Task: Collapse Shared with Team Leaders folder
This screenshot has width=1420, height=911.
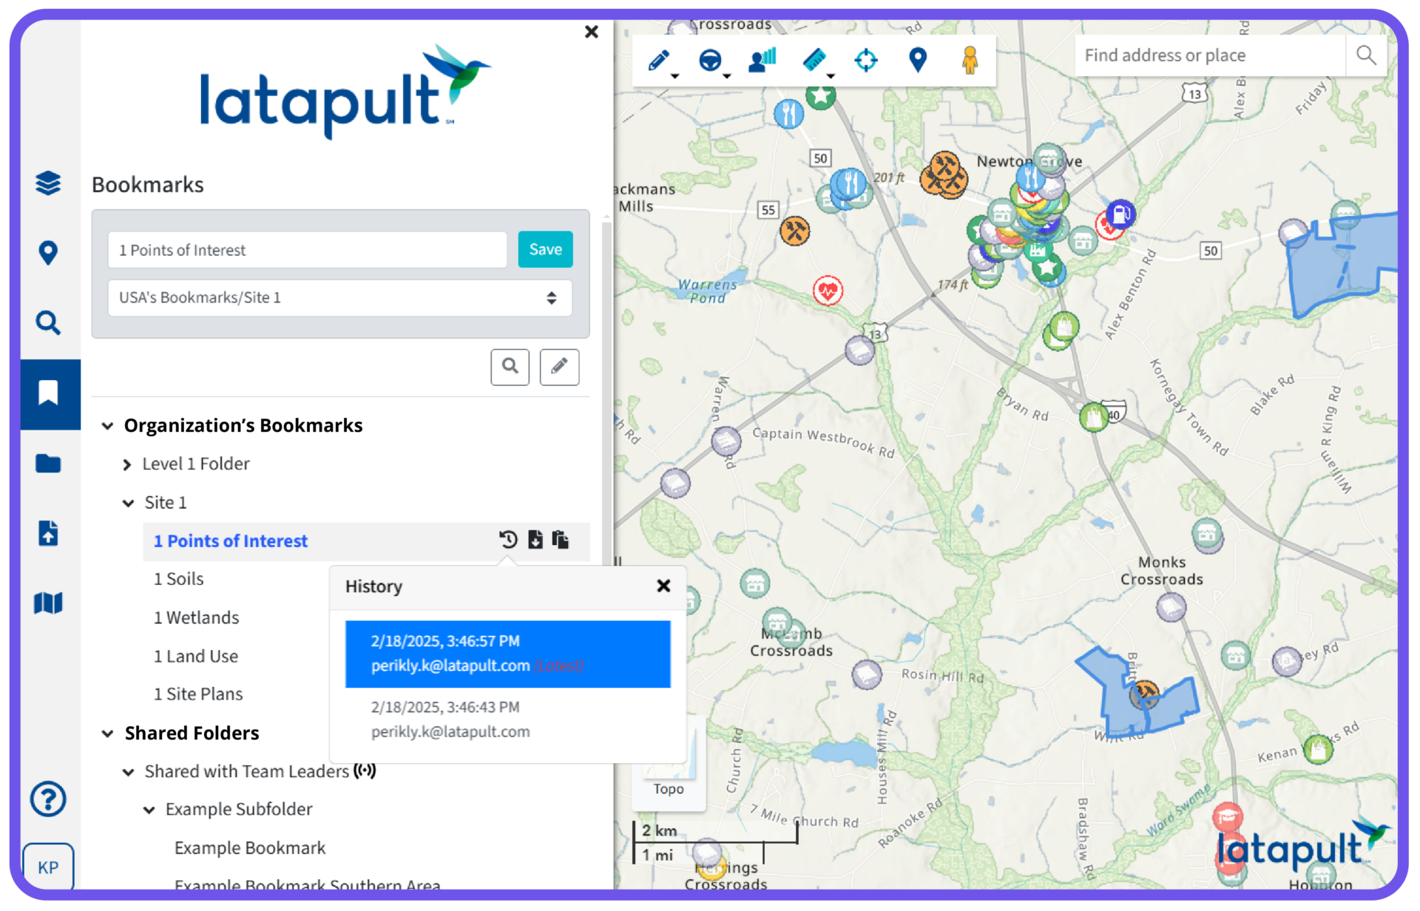Action: (128, 772)
